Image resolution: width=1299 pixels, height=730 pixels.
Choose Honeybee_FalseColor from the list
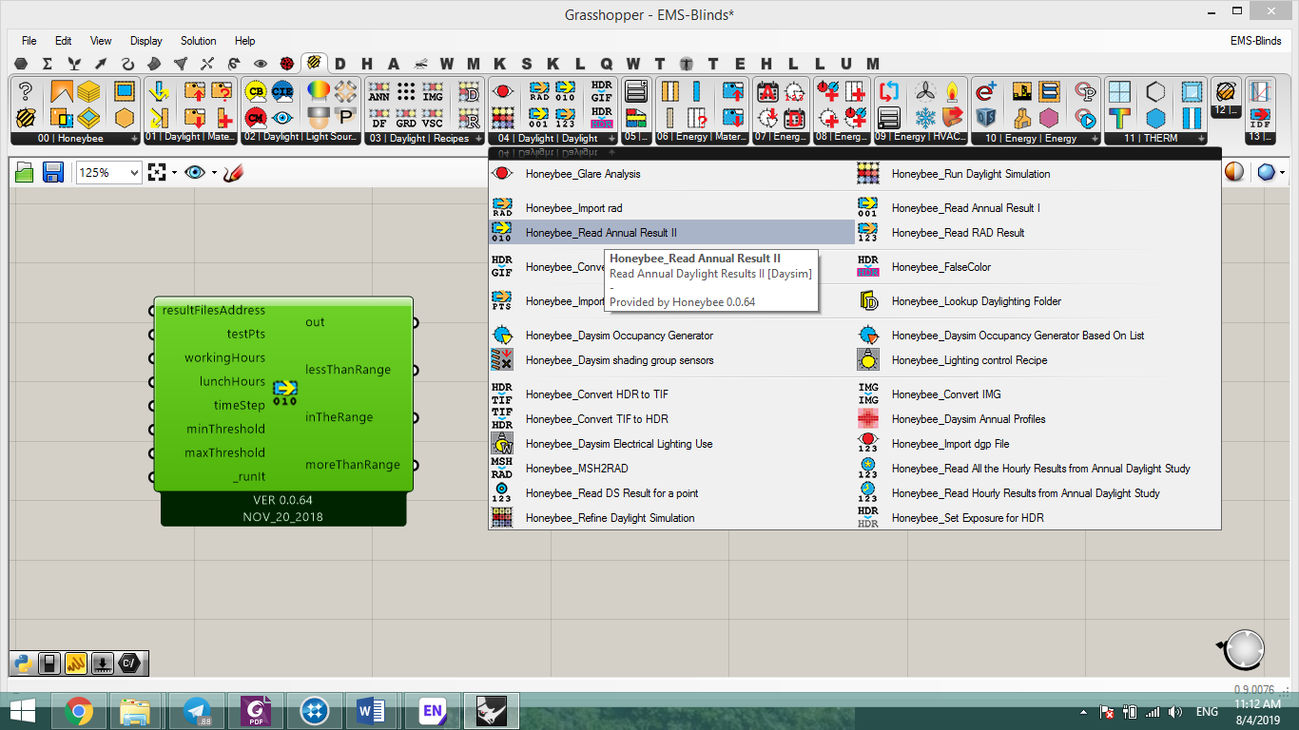coord(1037,267)
